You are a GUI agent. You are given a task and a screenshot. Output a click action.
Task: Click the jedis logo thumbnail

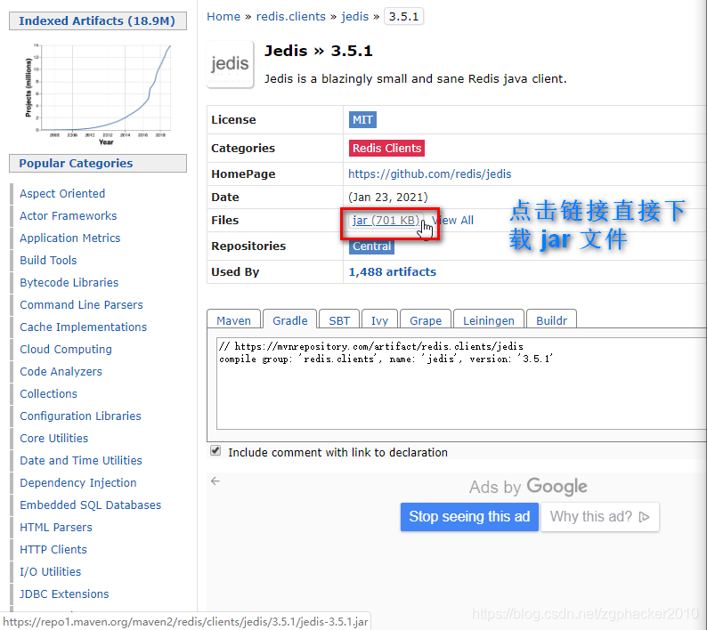point(230,64)
